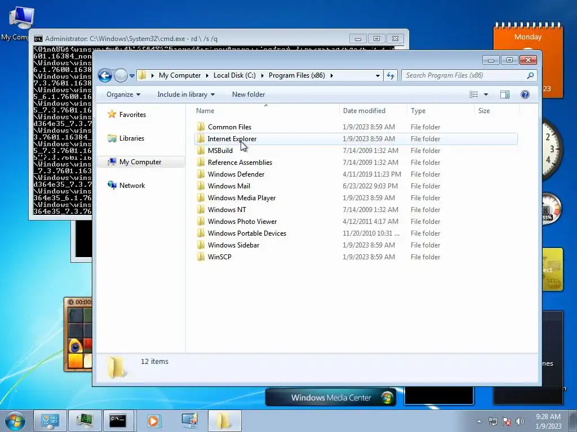Switch to cmd.exe taskbar button

(118, 421)
